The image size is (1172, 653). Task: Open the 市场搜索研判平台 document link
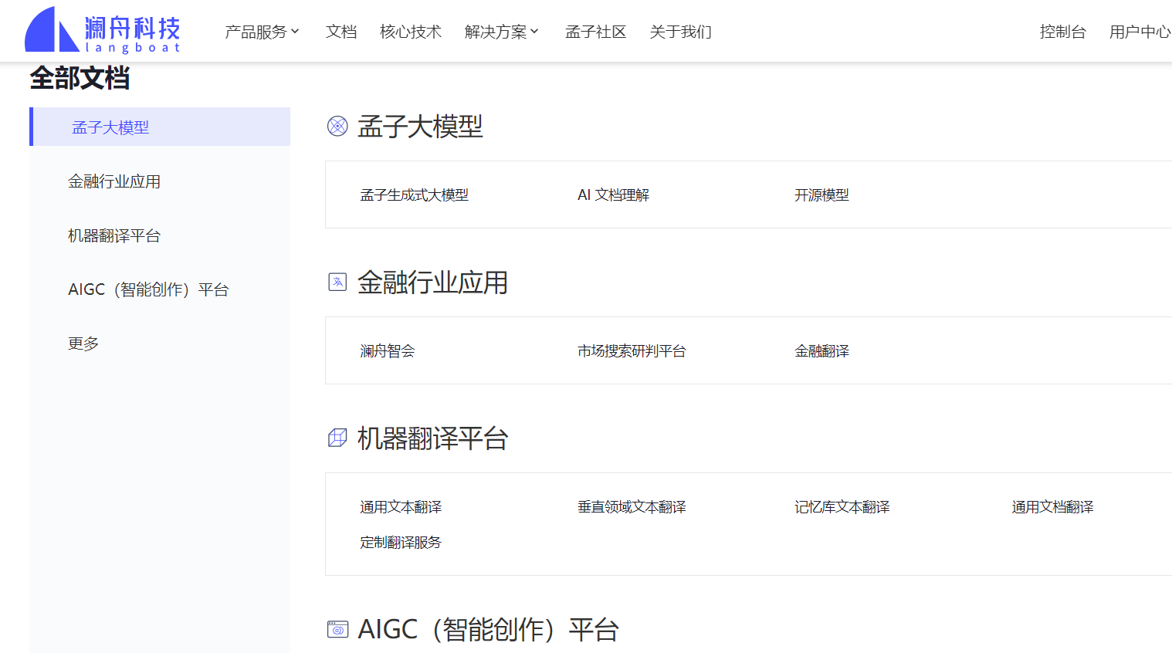click(632, 351)
